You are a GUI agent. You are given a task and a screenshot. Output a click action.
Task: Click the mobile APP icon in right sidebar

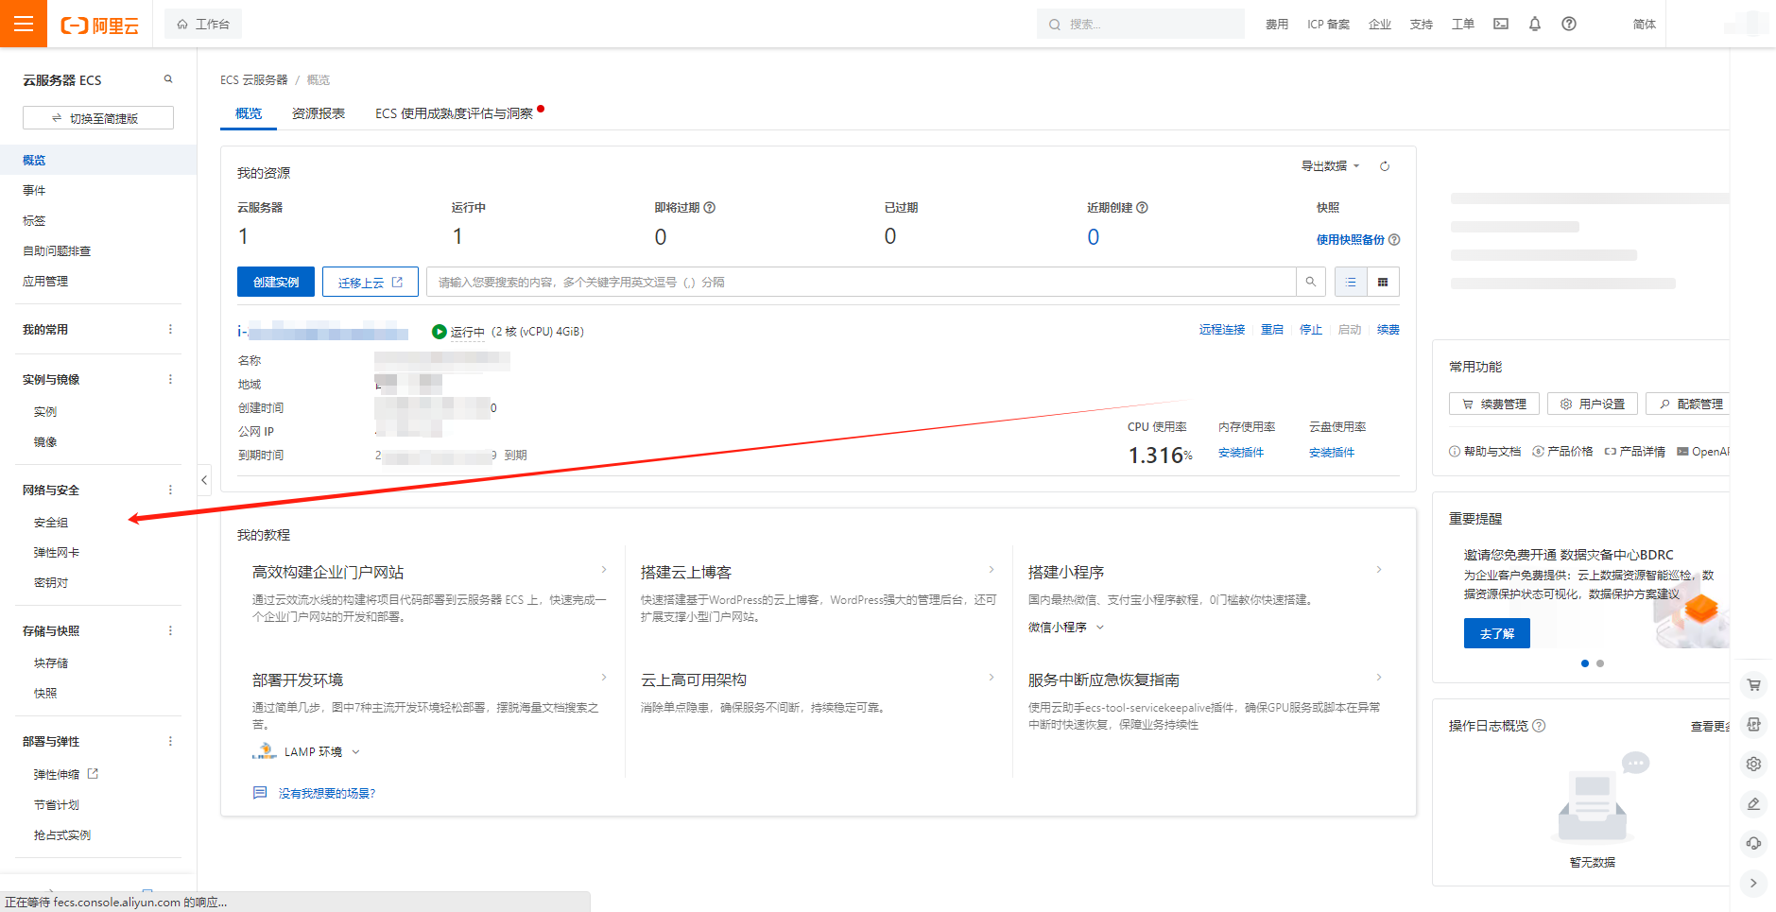[1754, 724]
